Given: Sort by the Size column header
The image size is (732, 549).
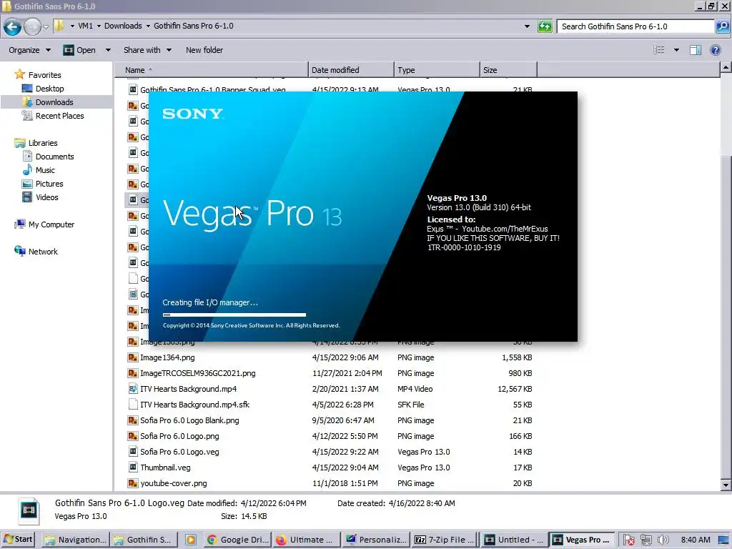Looking at the screenshot, I should pos(508,70).
